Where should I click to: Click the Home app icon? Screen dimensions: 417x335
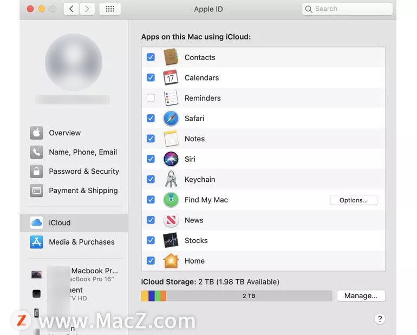pyautogui.click(x=171, y=261)
